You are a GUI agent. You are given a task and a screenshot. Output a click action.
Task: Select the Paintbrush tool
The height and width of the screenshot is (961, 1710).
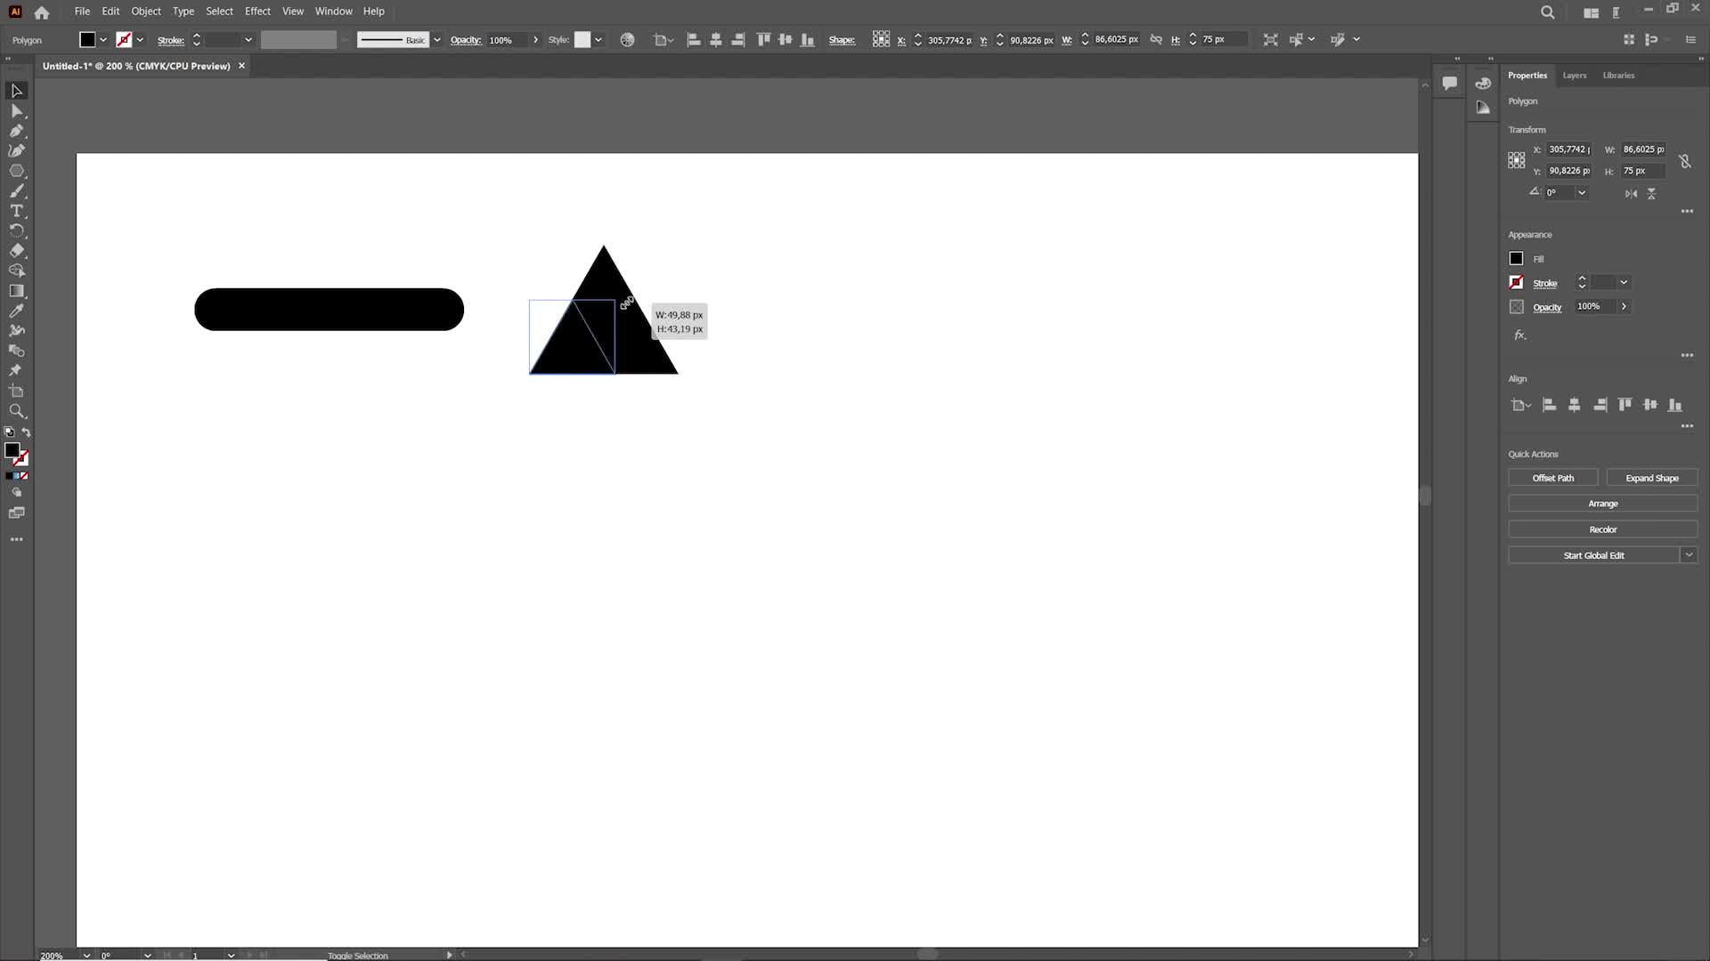[x=17, y=191]
